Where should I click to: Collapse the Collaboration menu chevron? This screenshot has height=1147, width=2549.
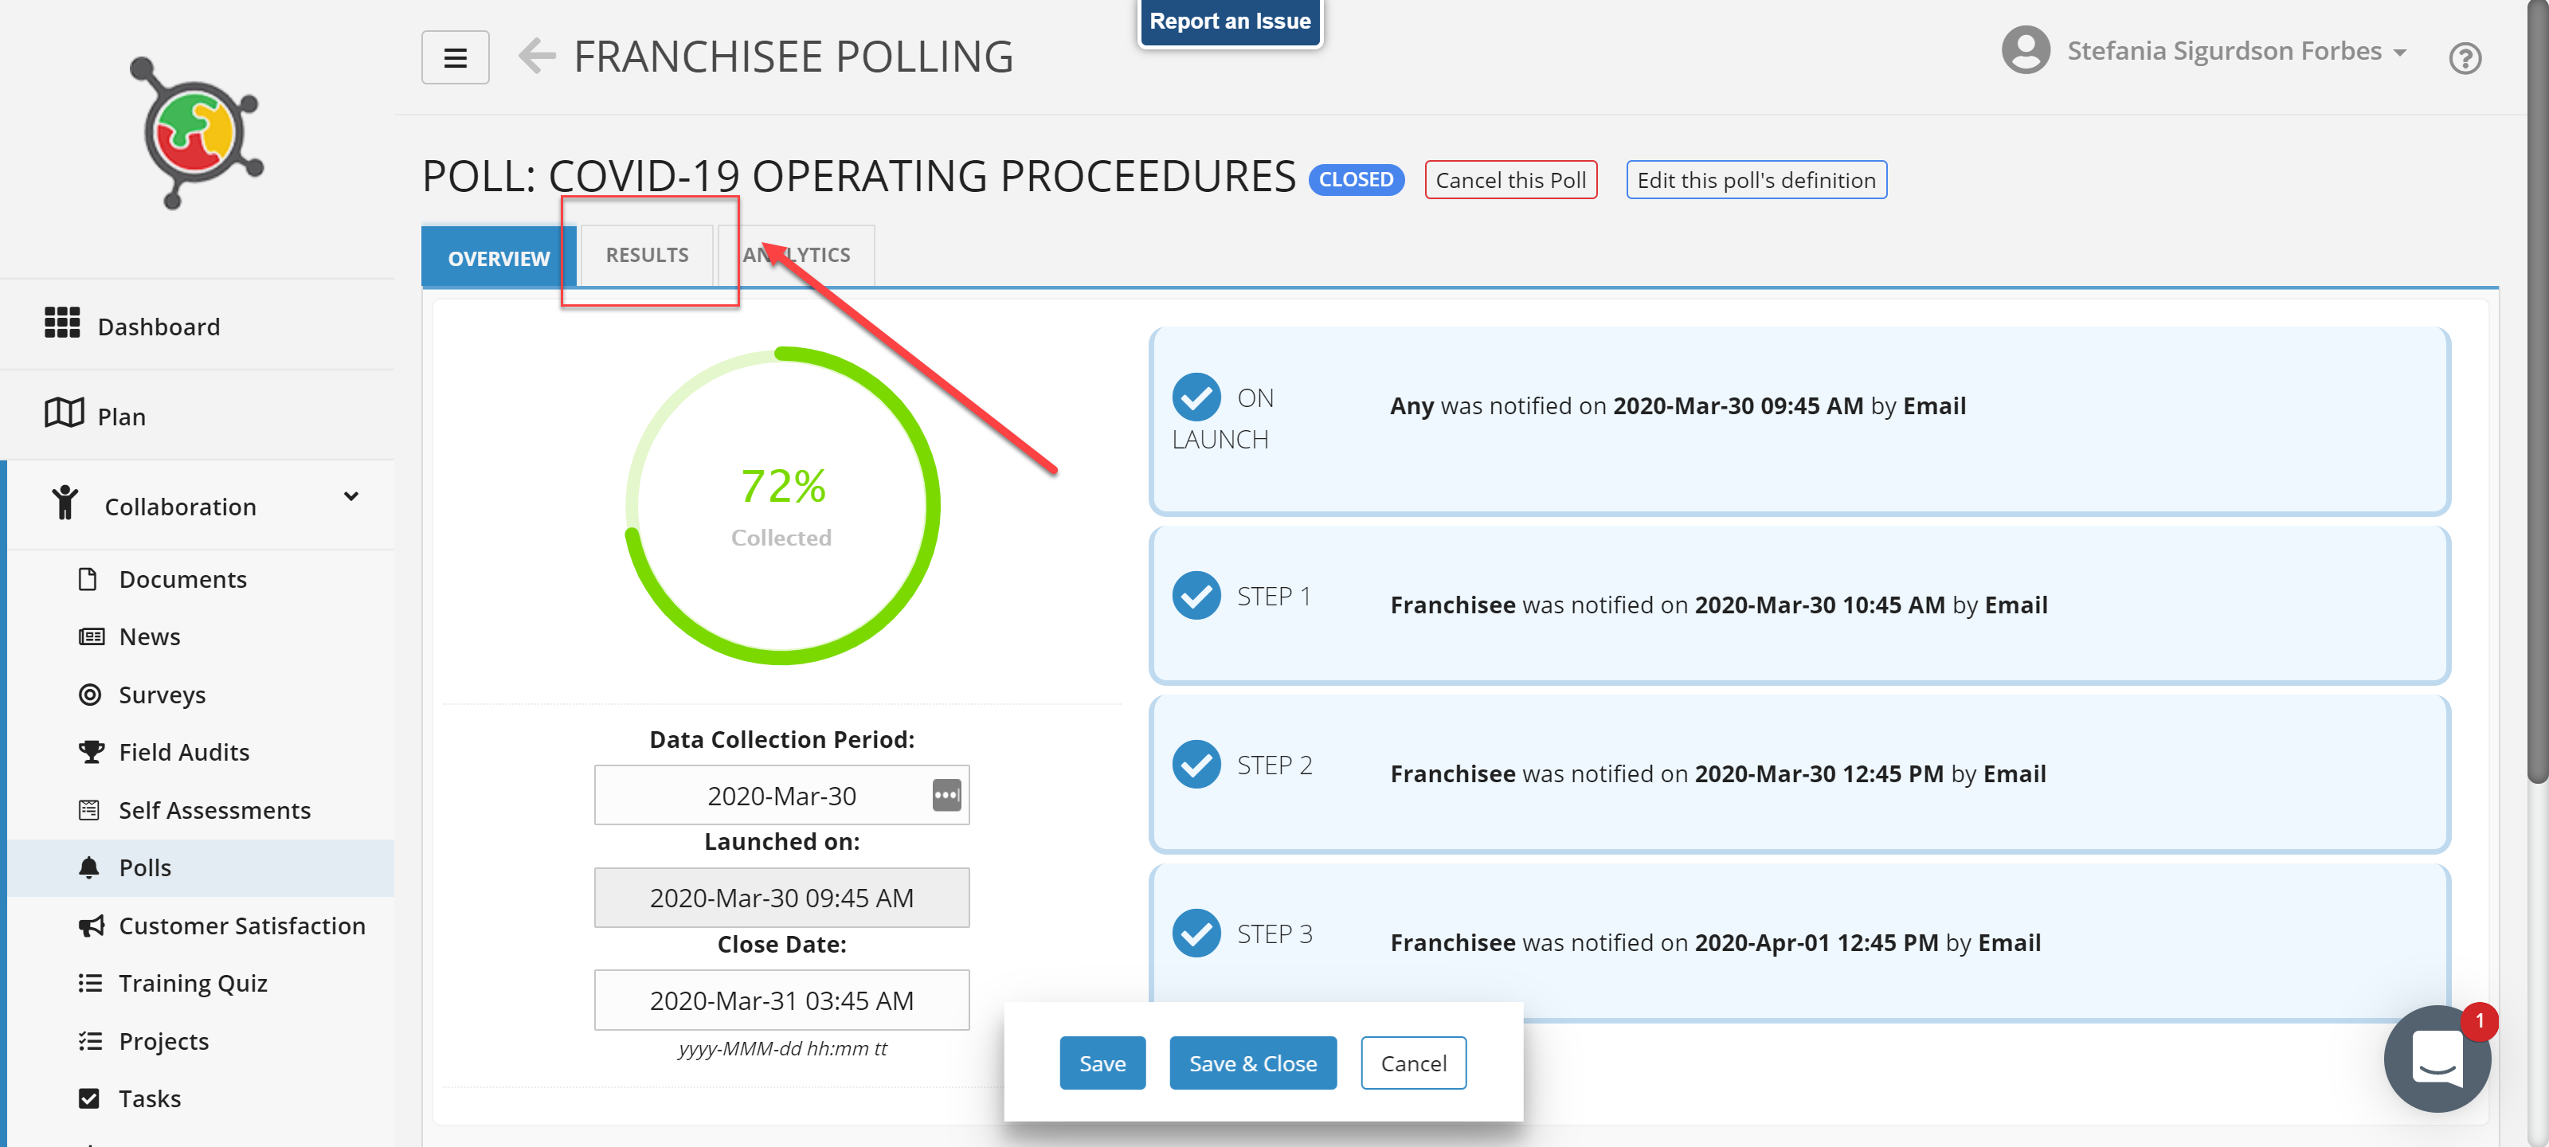click(351, 497)
